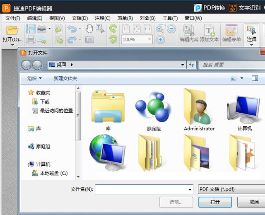
Task: Click the 注释 annotation tool icon
Action: coord(251,30)
